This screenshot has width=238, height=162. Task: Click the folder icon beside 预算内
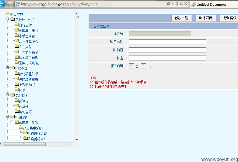(x=17, y=100)
